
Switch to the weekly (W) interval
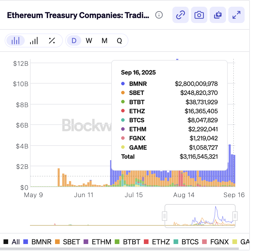tap(89, 41)
